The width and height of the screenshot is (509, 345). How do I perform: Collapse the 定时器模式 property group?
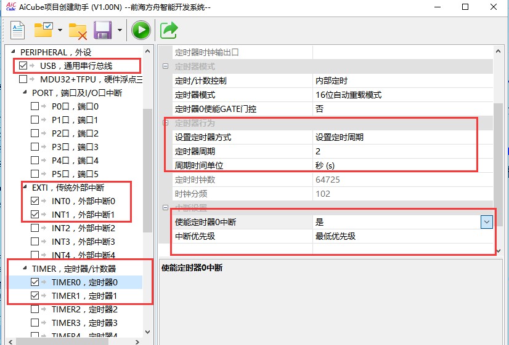(166, 66)
